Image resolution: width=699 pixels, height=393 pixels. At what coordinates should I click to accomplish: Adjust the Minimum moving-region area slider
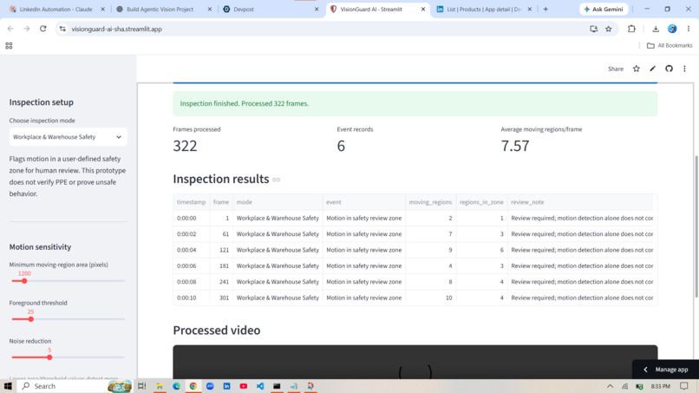pyautogui.click(x=24, y=281)
